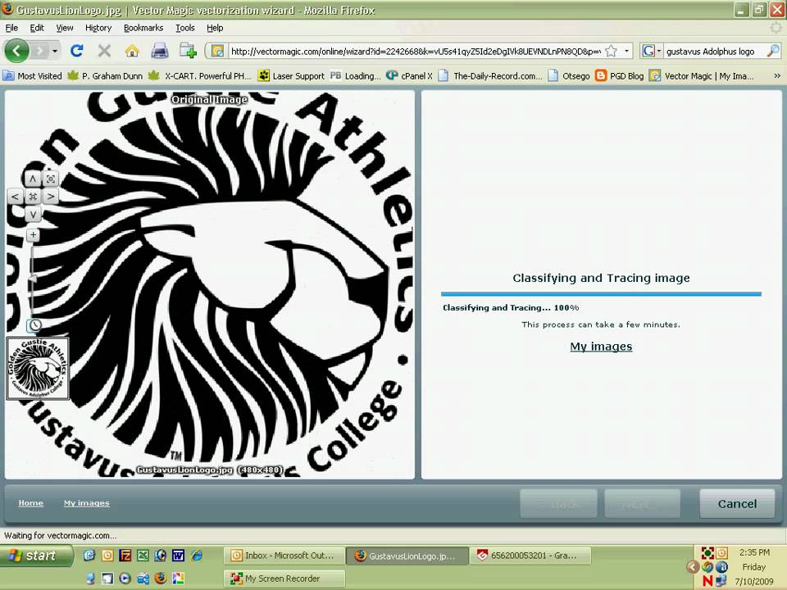This screenshot has width=787, height=590.
Task: Open X-CART Powerful PH... bookmark
Action: [x=200, y=75]
